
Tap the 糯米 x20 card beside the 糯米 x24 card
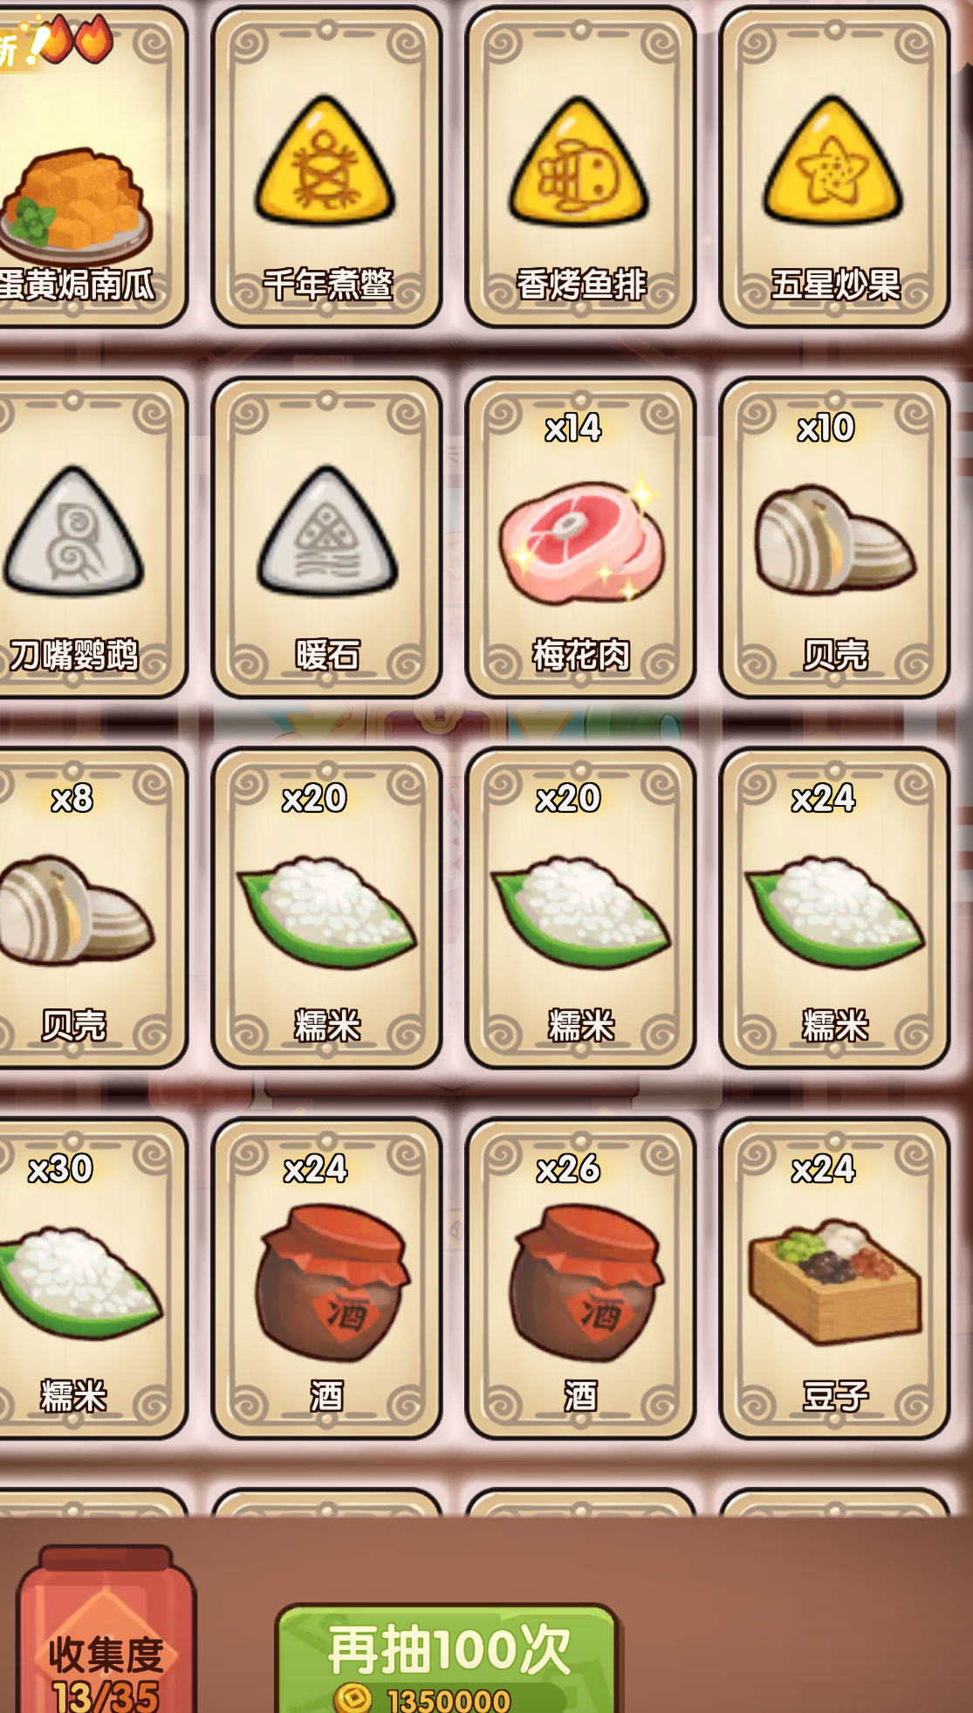[580, 908]
